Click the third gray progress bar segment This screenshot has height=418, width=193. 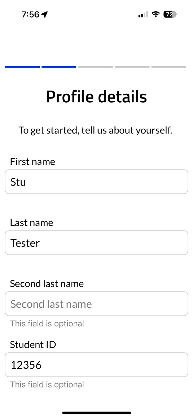click(95, 67)
